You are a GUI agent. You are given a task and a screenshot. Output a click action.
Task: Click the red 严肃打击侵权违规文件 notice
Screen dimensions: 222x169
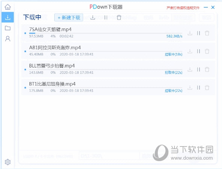click(x=183, y=8)
